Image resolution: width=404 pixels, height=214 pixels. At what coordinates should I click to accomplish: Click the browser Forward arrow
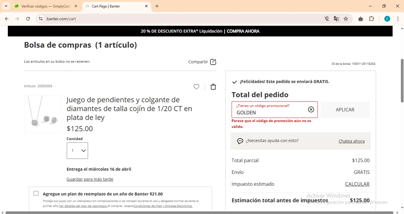(17, 19)
